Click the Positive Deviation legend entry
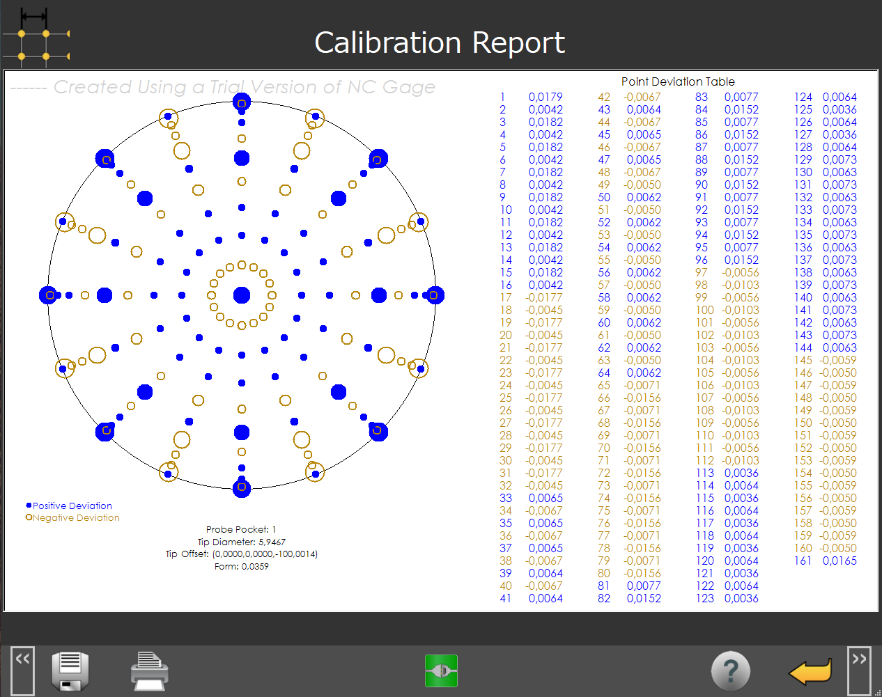This screenshot has height=697, width=882. point(72,506)
